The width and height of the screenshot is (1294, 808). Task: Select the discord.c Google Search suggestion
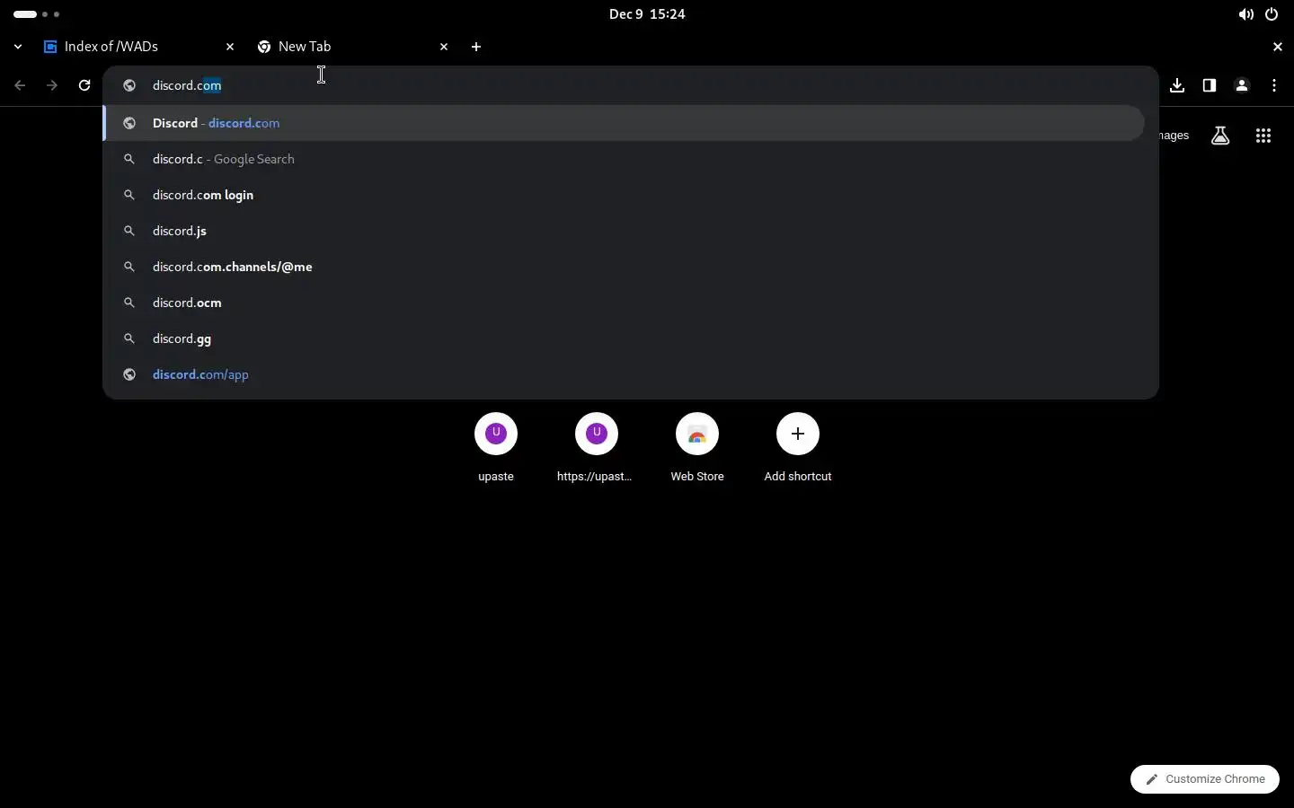coord(625,159)
